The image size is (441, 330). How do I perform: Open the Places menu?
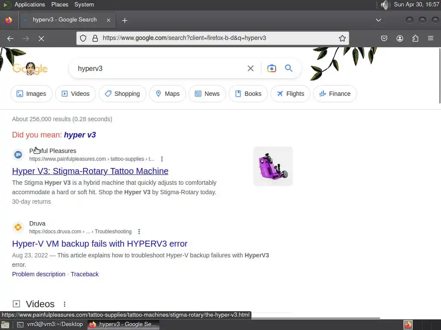[59, 4]
